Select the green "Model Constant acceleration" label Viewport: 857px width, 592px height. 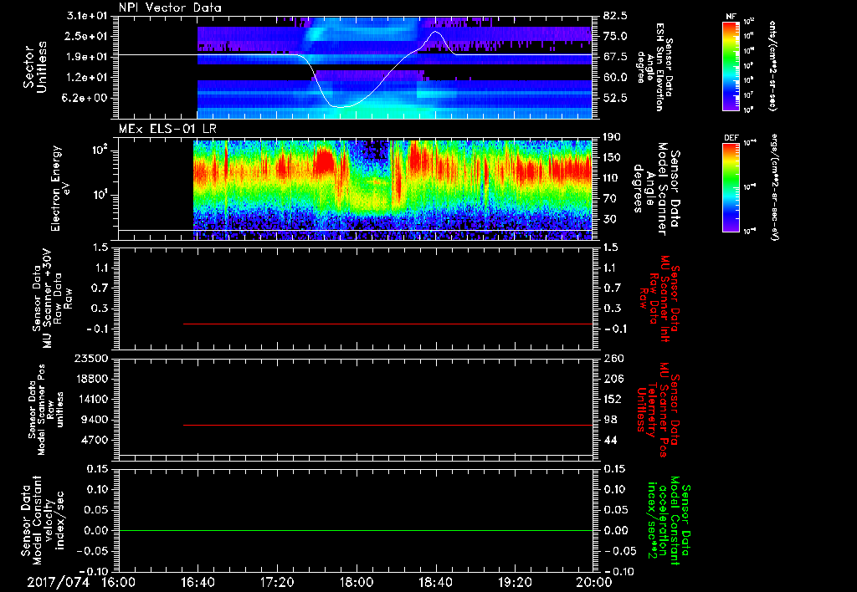tap(668, 521)
